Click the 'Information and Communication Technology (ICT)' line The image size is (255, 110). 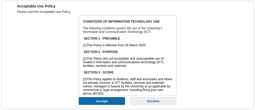pyautogui.click(x=117, y=32)
